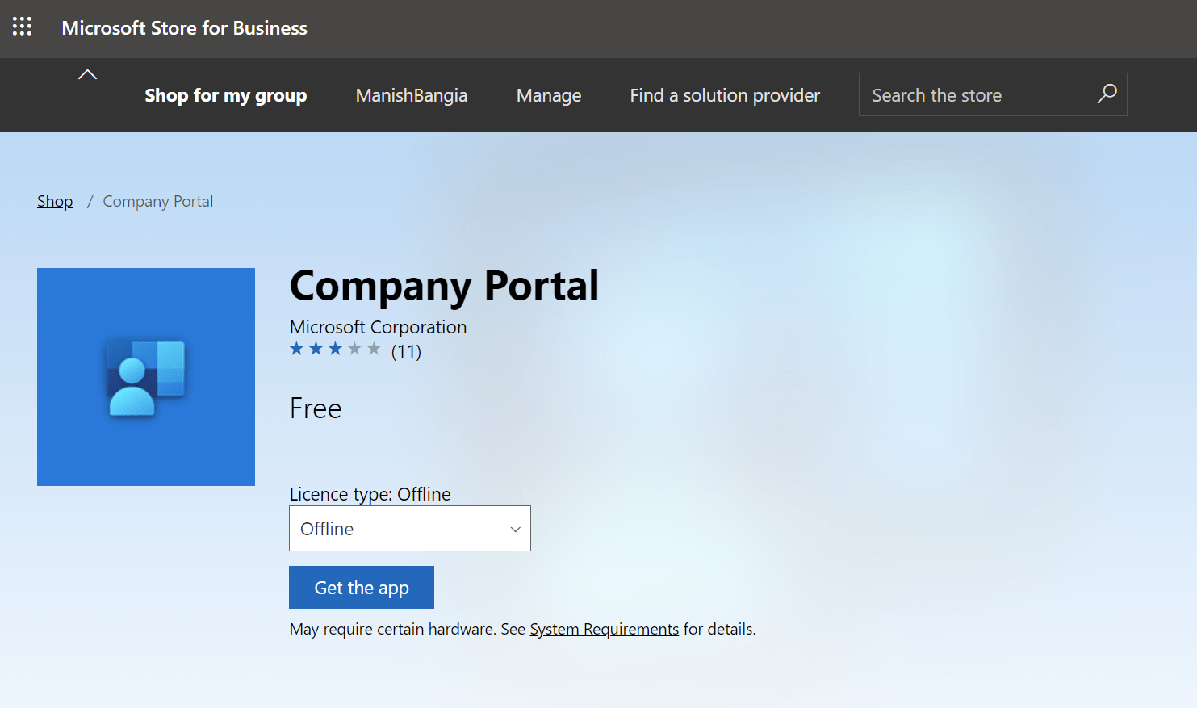The image size is (1197, 708).
Task: Select the second rating star
Action: point(316,348)
